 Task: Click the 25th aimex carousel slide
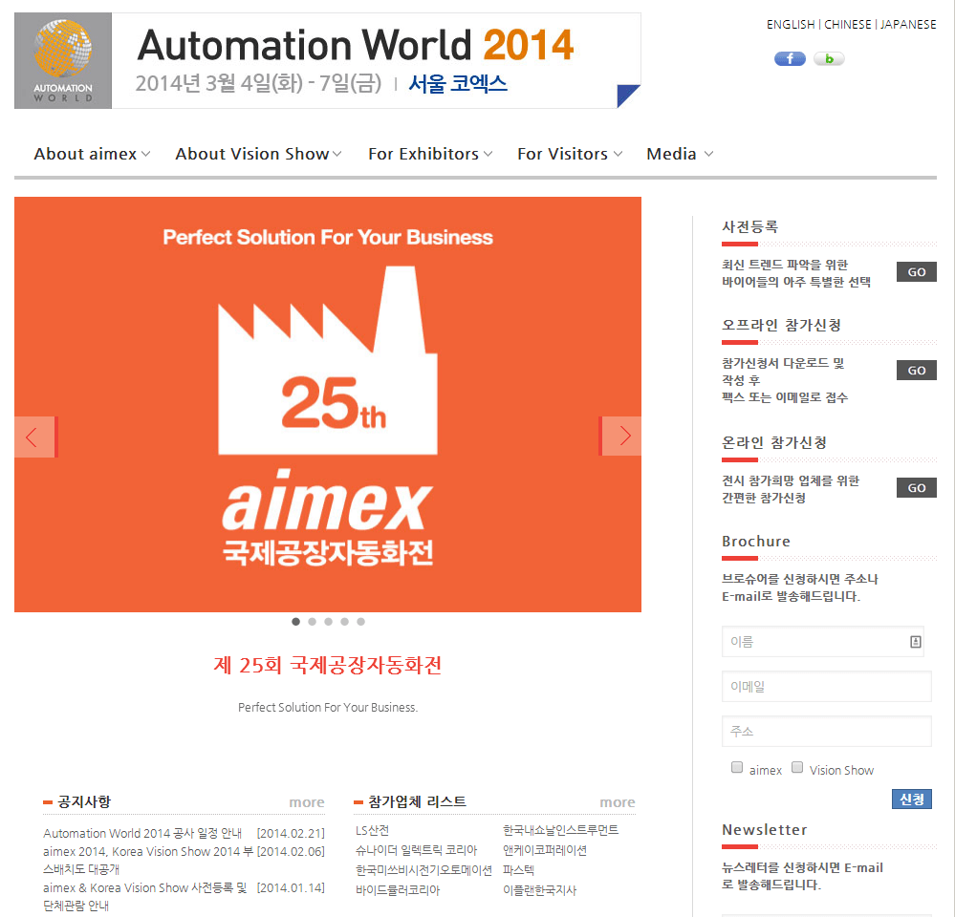tap(328, 404)
